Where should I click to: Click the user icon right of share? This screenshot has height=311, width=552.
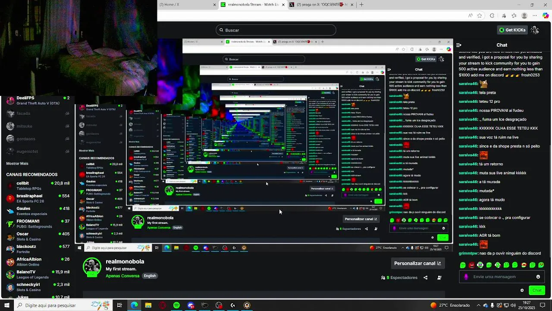(439, 278)
